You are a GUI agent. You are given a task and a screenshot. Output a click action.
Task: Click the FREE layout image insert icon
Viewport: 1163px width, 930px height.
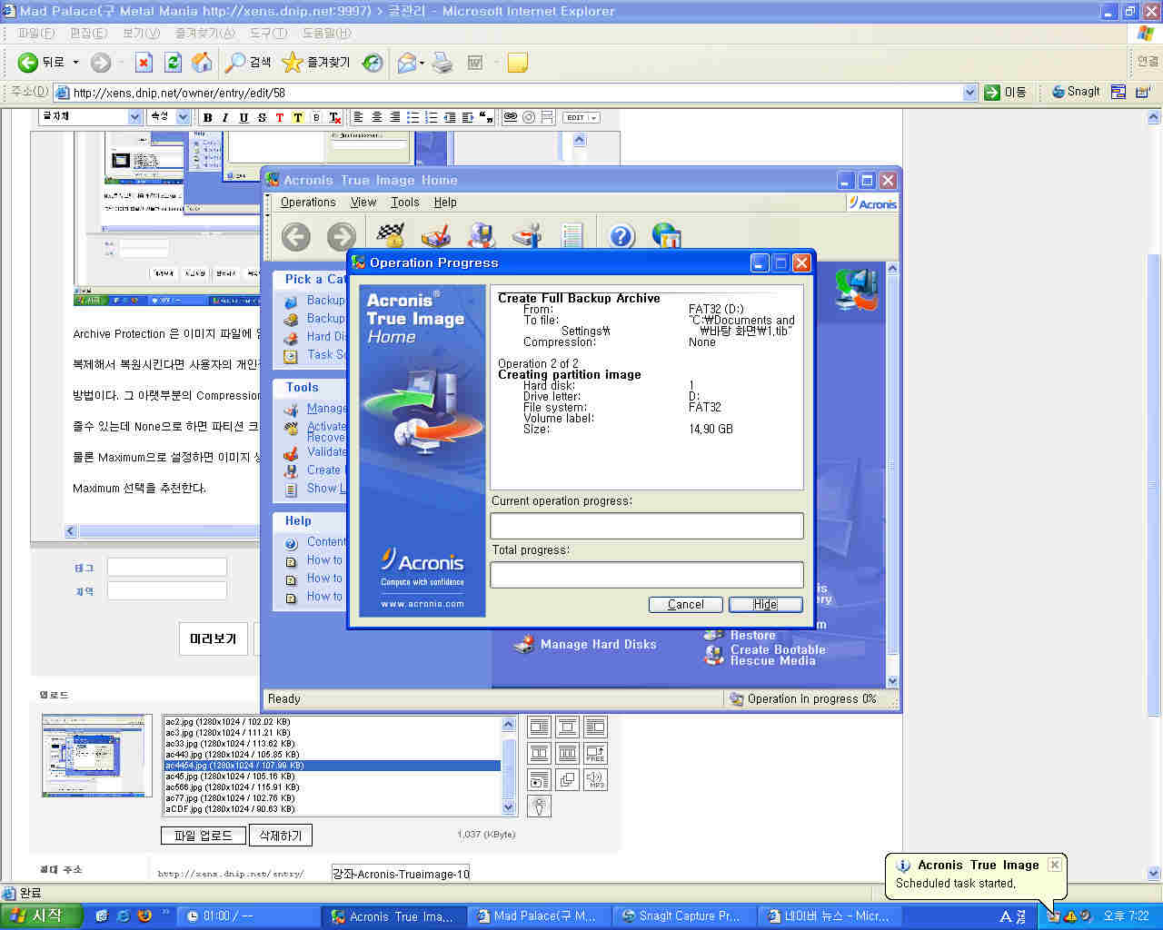595,753
